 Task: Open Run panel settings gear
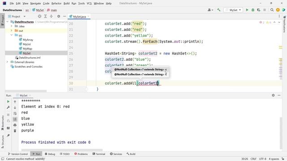pyautogui.click(x=273, y=95)
